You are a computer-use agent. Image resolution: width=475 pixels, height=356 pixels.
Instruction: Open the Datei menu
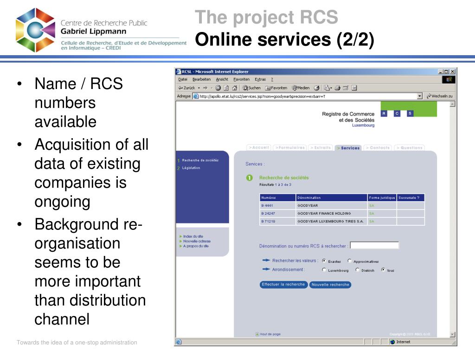click(x=183, y=79)
